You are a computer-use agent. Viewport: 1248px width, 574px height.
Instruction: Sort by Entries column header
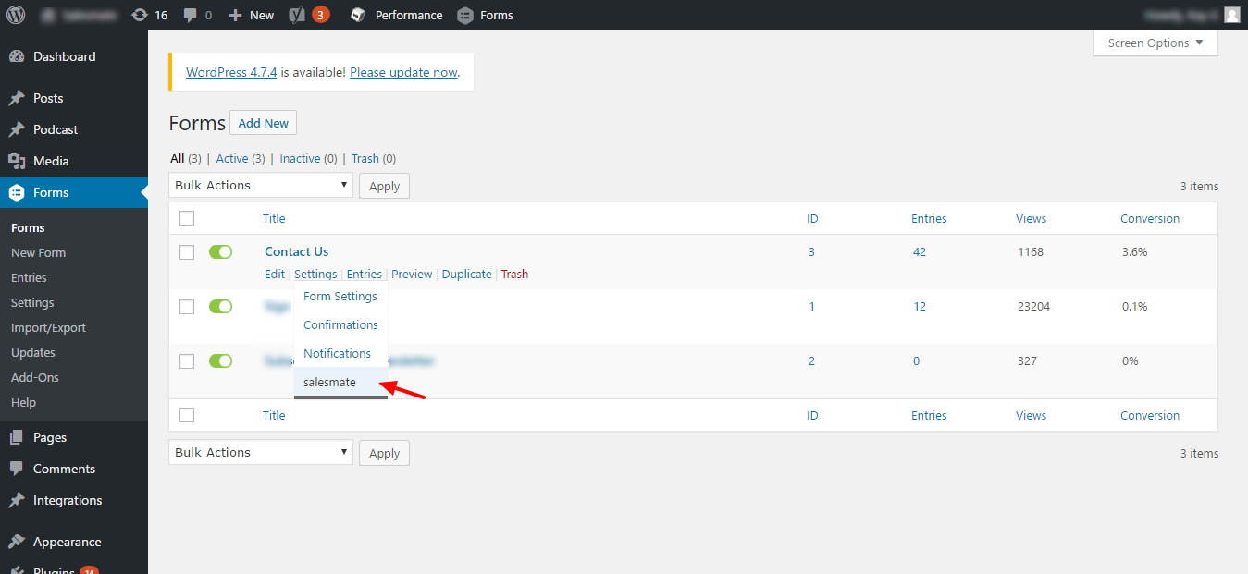929,218
